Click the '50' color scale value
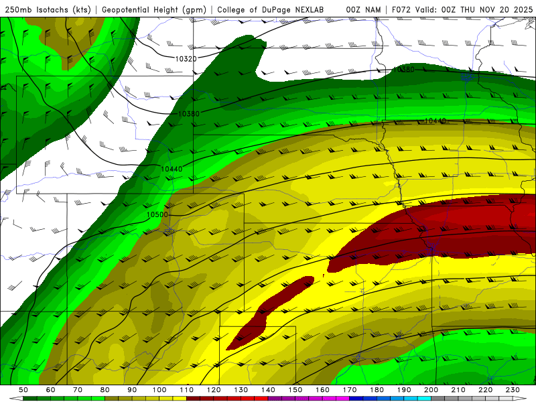This screenshot has width=536, height=402. point(23,390)
